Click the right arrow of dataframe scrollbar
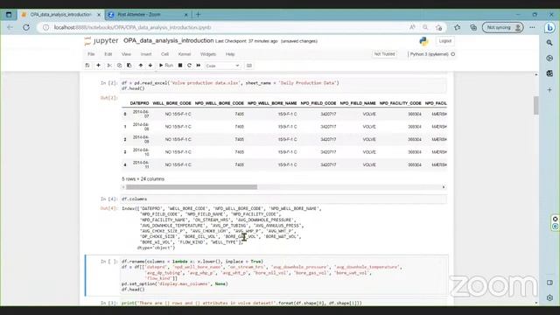The image size is (560, 315). 444,187
